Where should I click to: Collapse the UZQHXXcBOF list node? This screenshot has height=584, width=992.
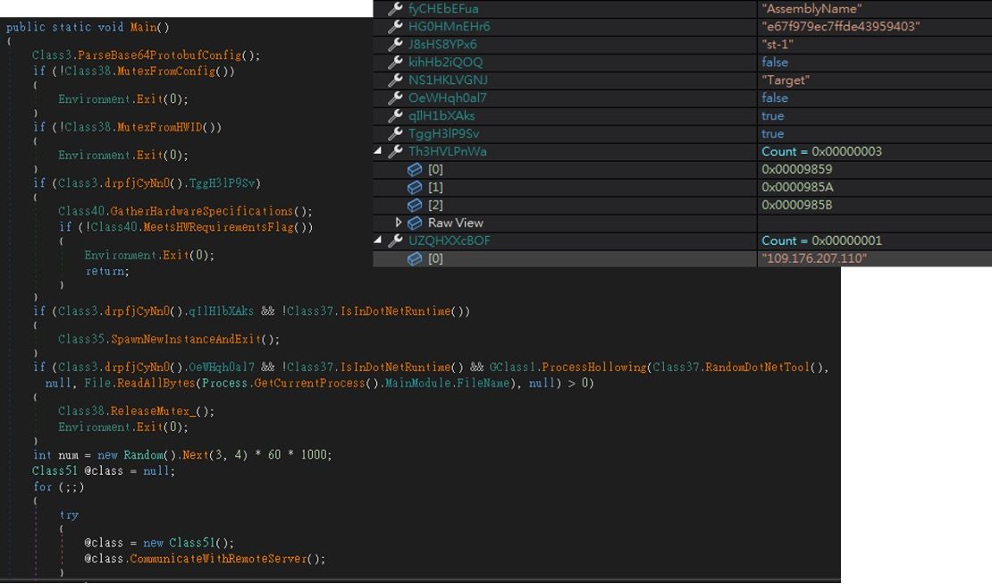[x=379, y=241]
